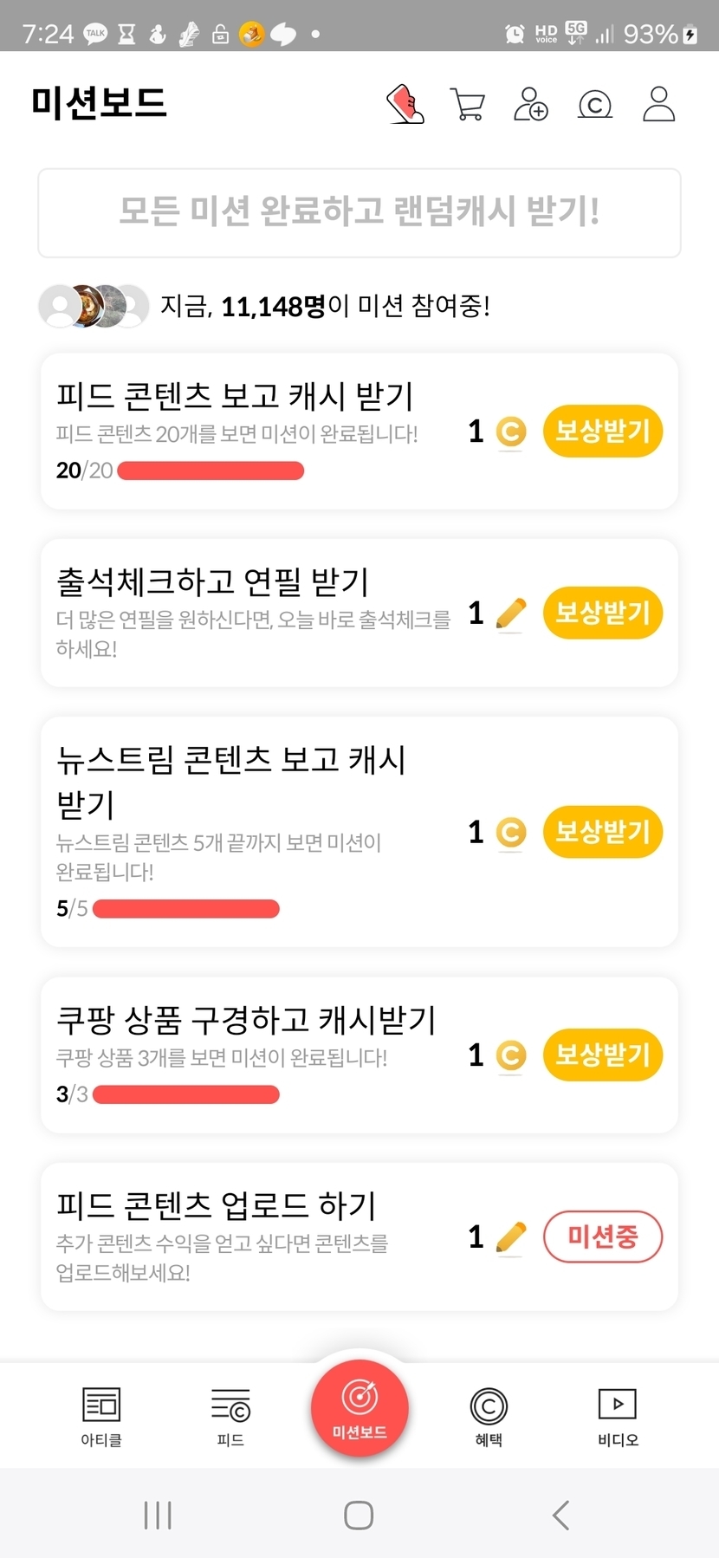Open the 혜택 benefits tab
The image size is (719, 1558).
pos(489,1416)
